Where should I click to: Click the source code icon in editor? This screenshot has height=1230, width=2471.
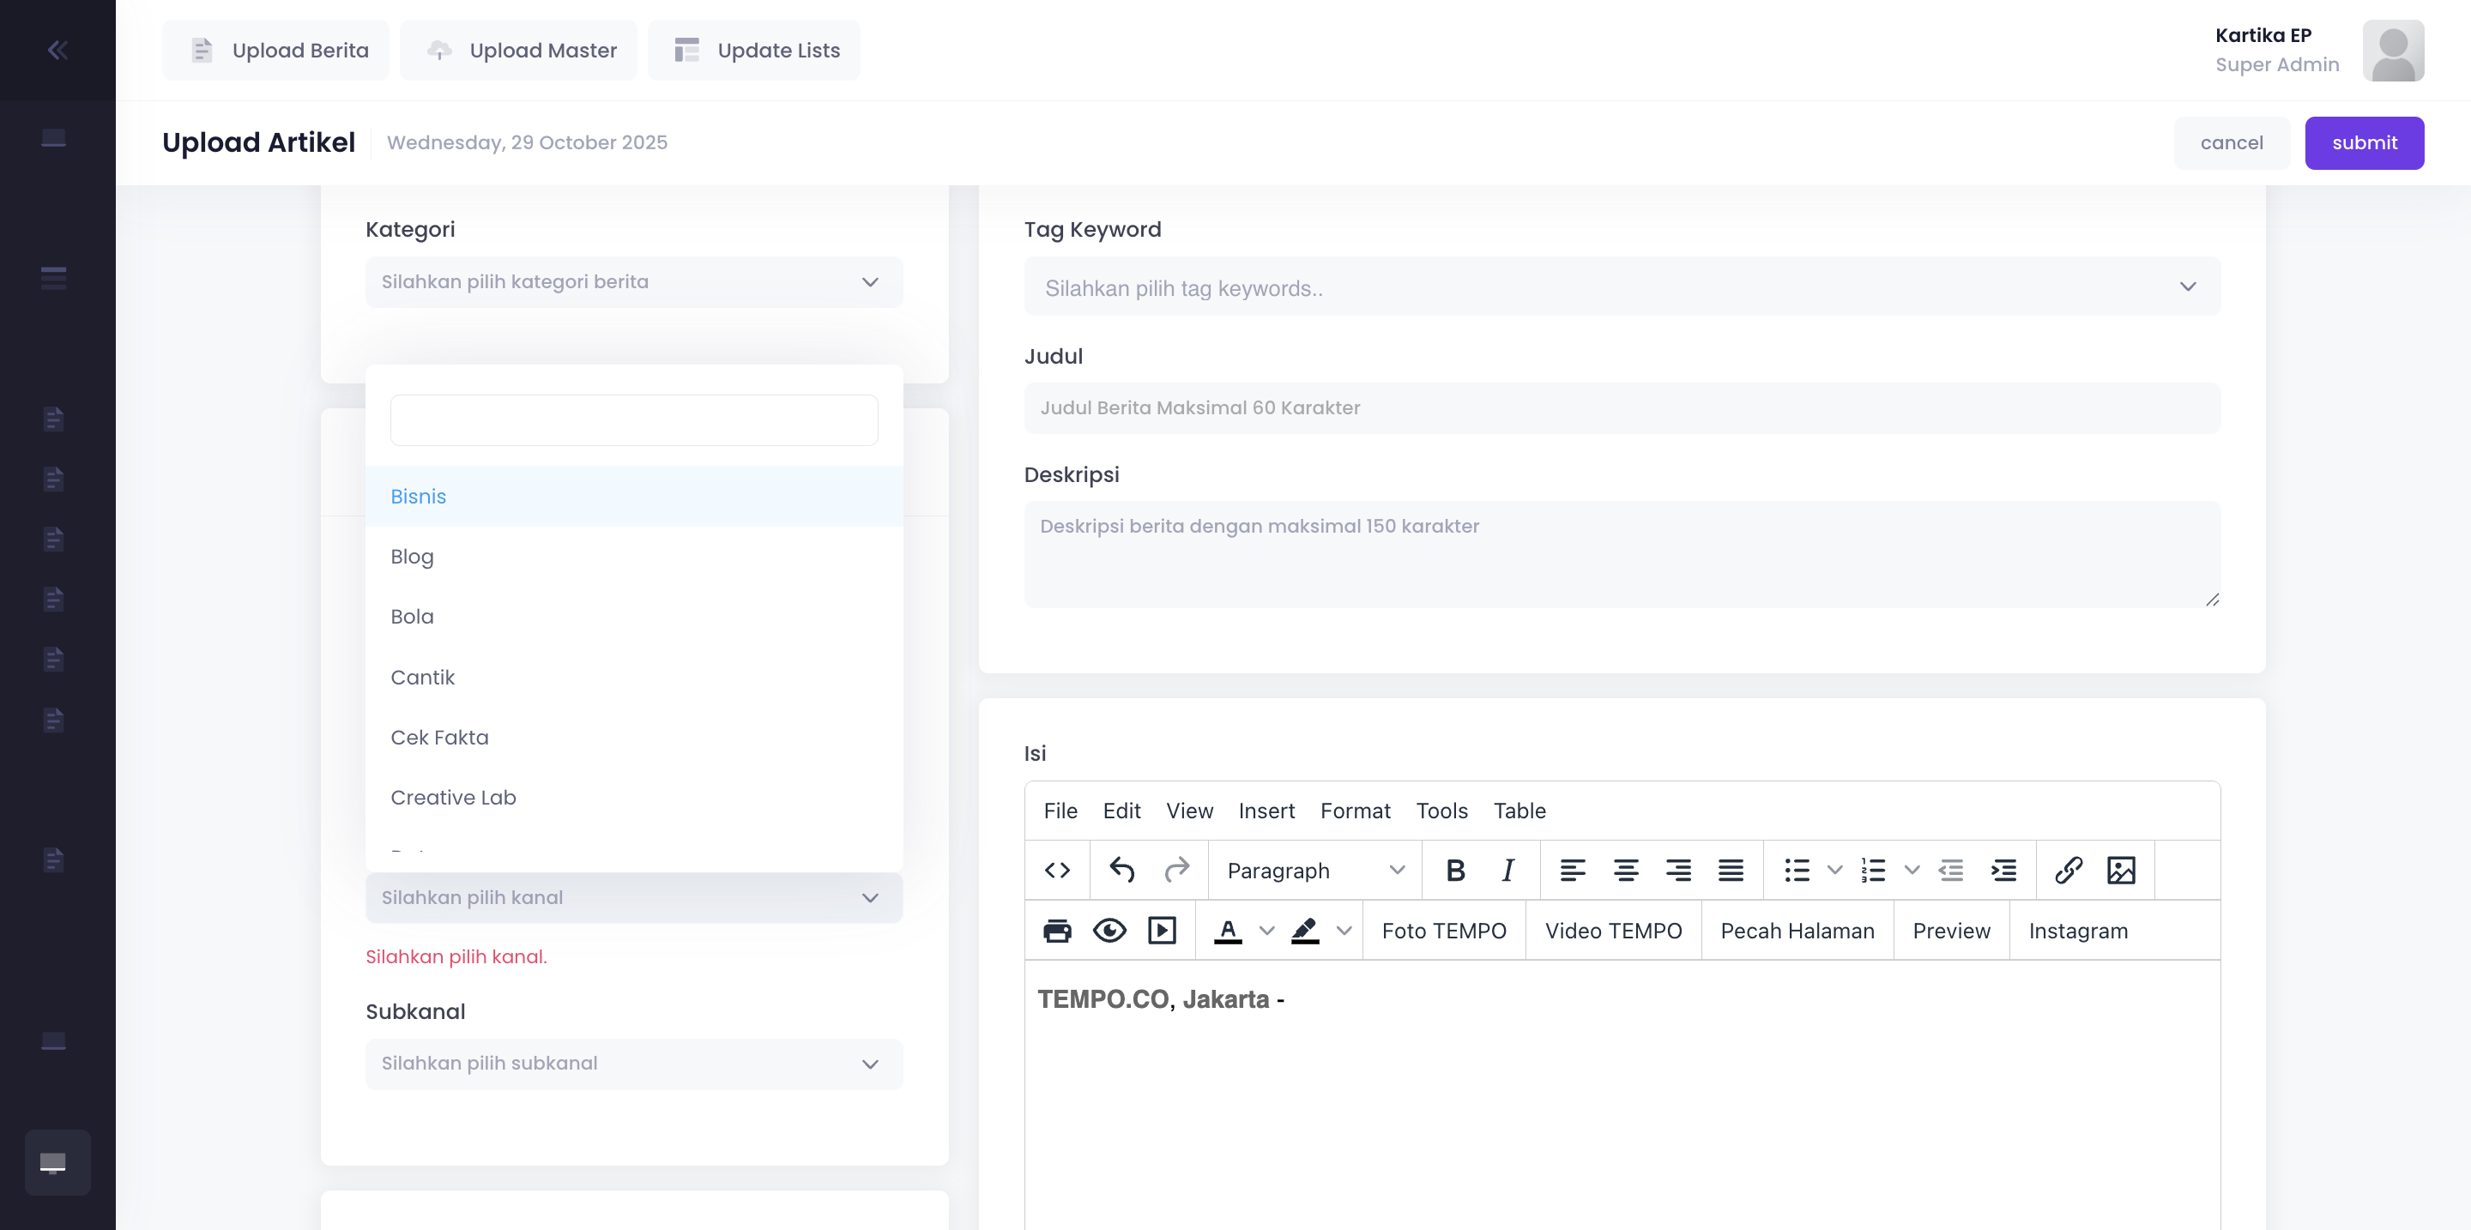(1057, 871)
